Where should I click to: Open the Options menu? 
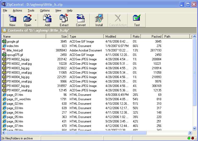[x=45, y=10]
